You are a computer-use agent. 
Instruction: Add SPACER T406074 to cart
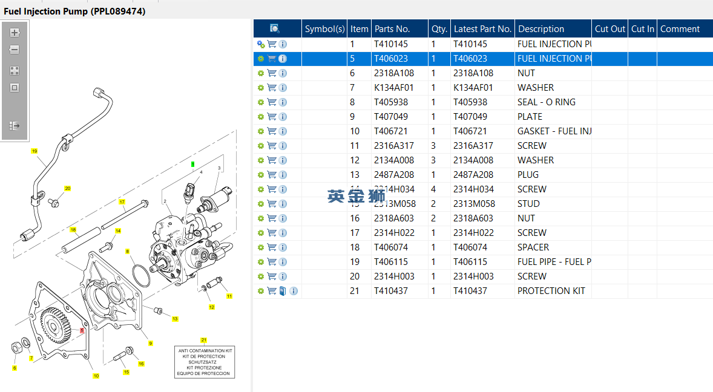coord(272,247)
